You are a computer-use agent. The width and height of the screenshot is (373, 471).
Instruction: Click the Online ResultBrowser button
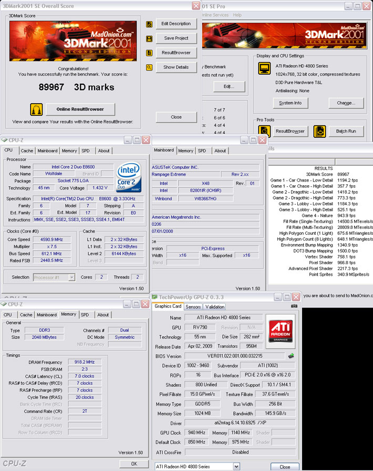click(x=80, y=109)
